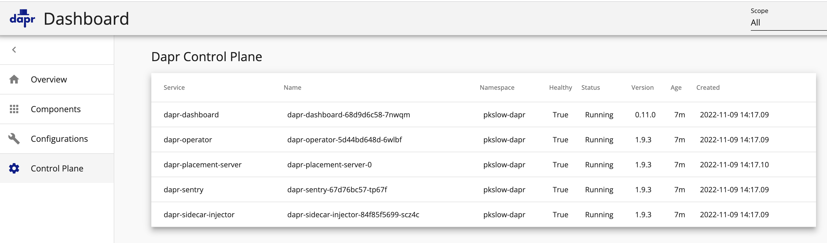This screenshot has height=243, width=827.
Task: Click the Components grid icon
Action: click(14, 109)
